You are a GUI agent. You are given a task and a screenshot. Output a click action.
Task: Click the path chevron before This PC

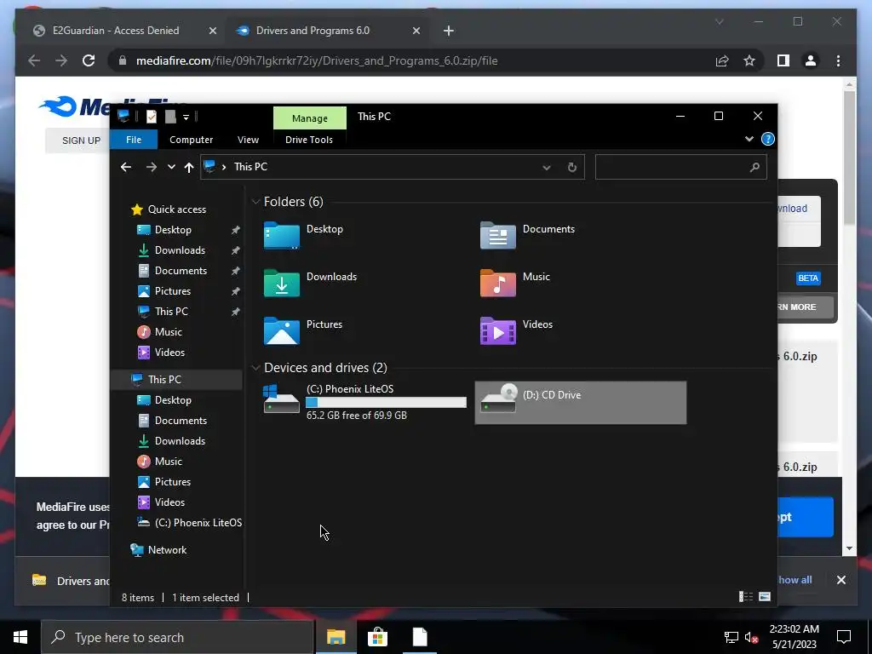click(224, 167)
